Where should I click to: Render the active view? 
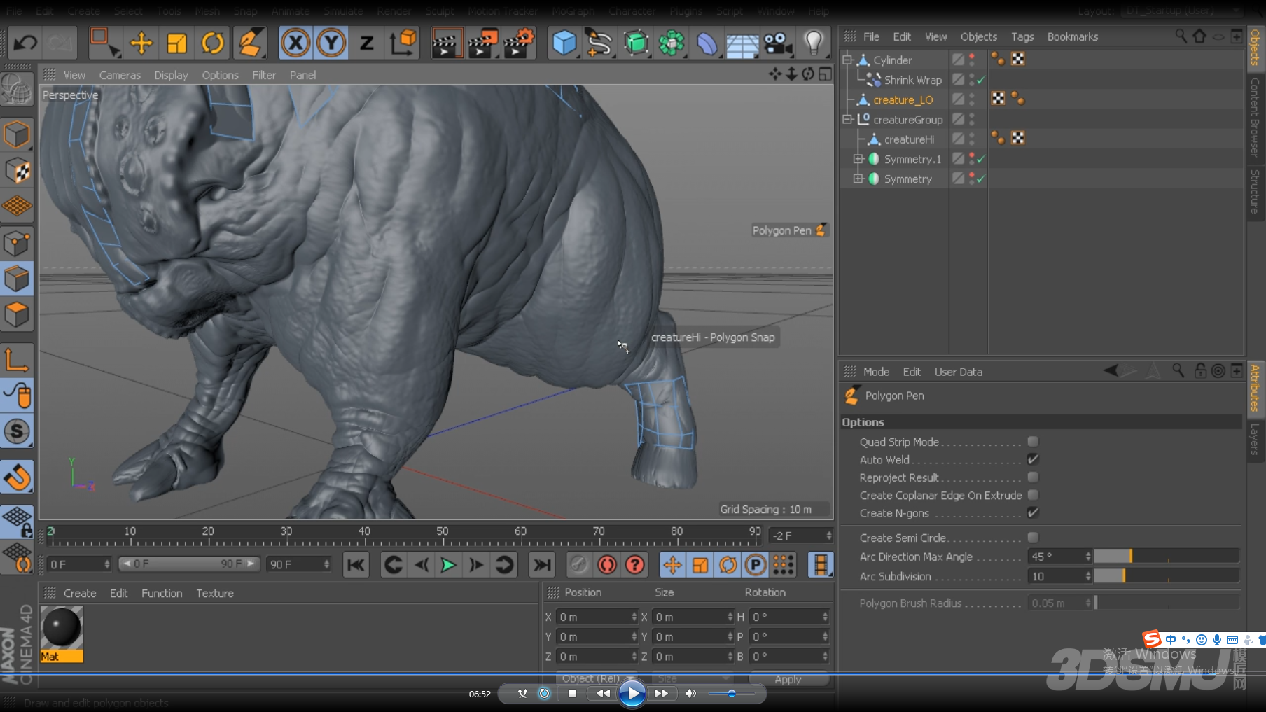[x=445, y=43]
